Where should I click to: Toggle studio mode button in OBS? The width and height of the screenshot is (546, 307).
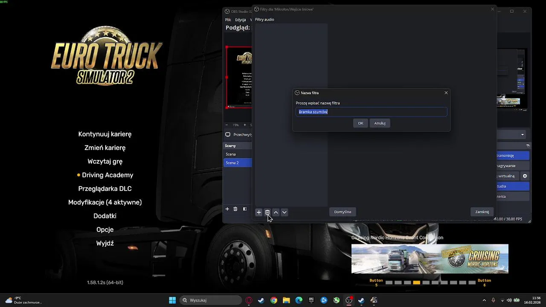(x=513, y=186)
